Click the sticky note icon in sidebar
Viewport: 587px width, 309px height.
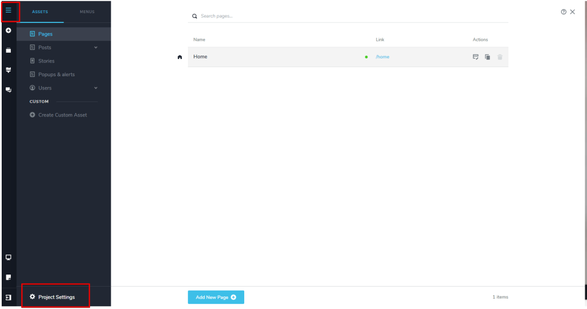point(8,277)
